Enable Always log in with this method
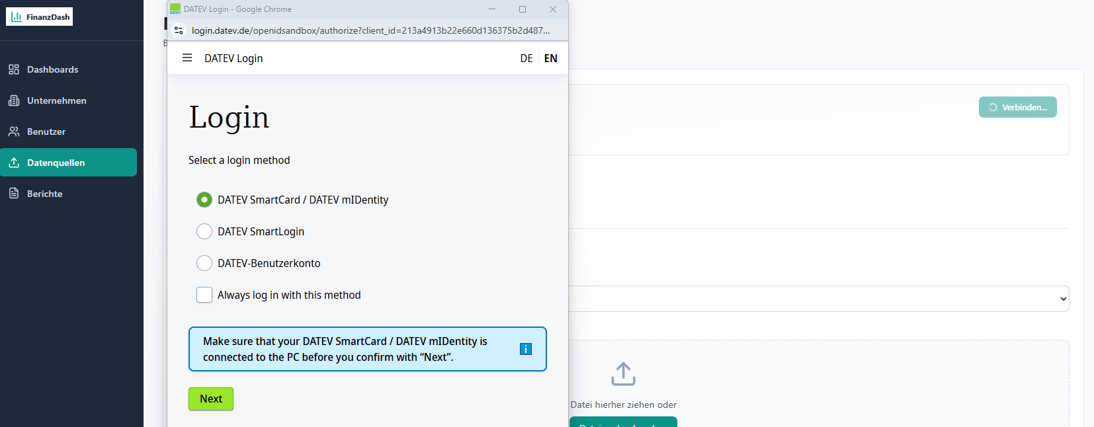Viewport: 1094px width, 427px height. pyautogui.click(x=204, y=295)
